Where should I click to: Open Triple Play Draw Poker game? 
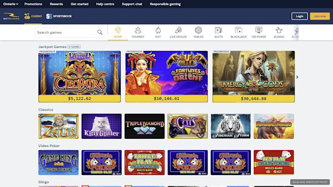tap(145, 163)
